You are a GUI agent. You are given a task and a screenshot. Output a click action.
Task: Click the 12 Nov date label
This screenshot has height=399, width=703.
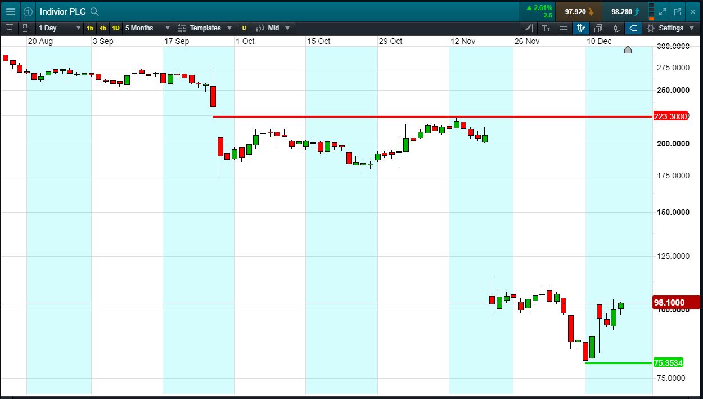463,41
